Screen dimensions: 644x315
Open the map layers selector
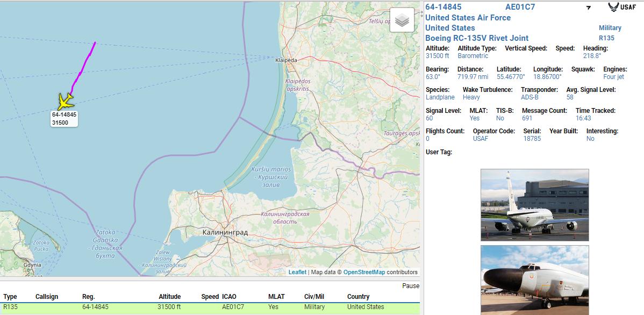click(402, 20)
